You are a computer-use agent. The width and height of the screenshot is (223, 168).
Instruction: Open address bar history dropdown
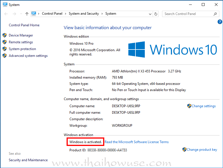[150, 14]
